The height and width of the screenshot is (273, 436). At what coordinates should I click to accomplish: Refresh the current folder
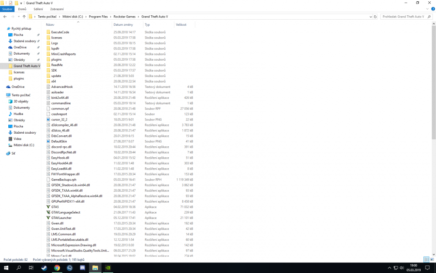[x=375, y=17]
